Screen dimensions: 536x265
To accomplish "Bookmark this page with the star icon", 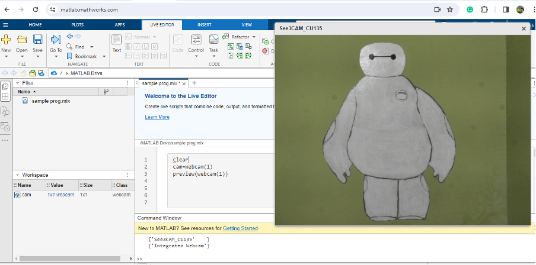I will point(450,9).
